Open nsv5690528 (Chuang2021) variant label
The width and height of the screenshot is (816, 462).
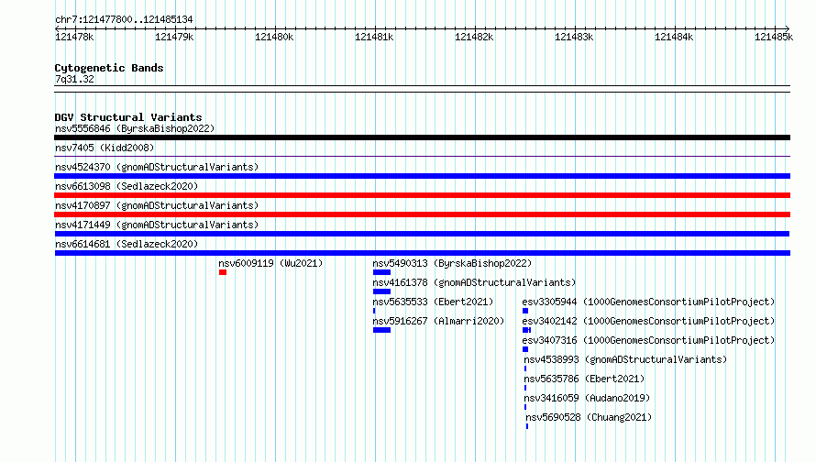tap(589, 417)
